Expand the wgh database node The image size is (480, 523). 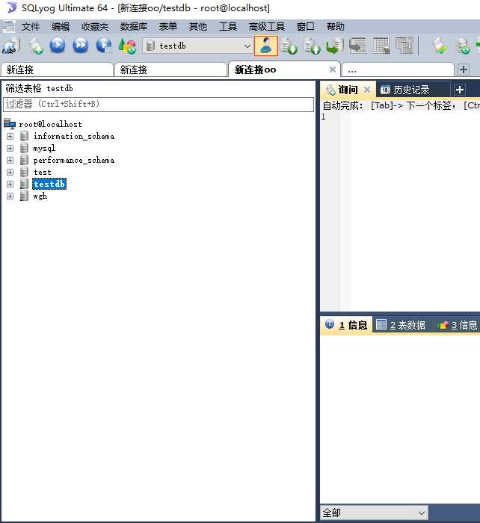click(10, 196)
